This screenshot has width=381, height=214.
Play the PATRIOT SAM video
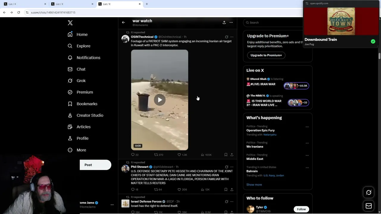pyautogui.click(x=160, y=100)
